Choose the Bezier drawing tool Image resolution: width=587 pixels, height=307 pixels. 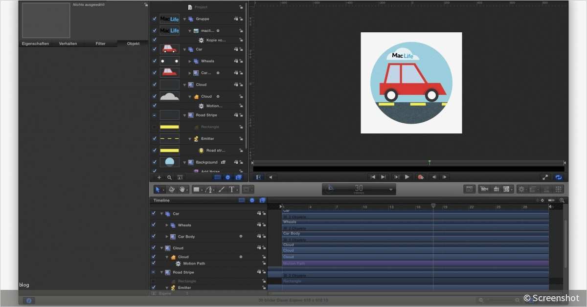click(208, 189)
